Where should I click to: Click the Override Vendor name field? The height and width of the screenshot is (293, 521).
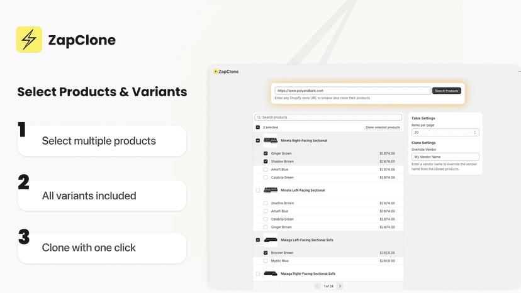coord(445,157)
